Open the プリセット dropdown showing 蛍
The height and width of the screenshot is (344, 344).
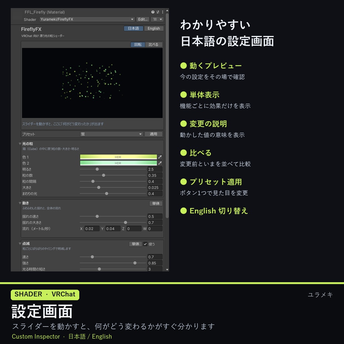(x=112, y=134)
